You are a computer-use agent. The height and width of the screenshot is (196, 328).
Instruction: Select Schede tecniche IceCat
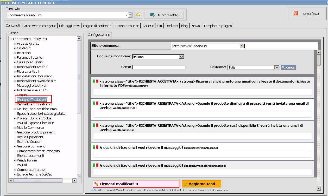coord(34,174)
